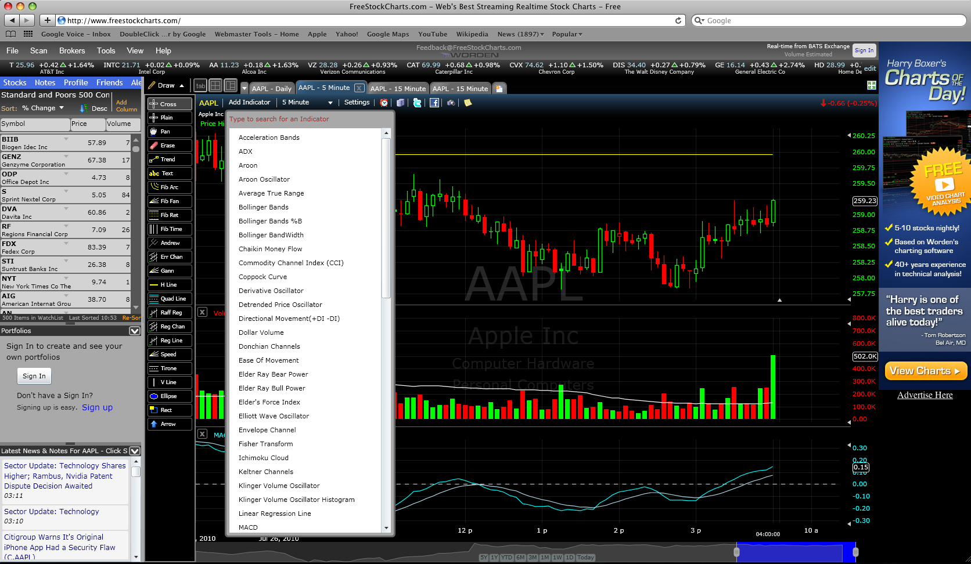Close the MACD indicator pane
The height and width of the screenshot is (564, 971).
pos(202,434)
